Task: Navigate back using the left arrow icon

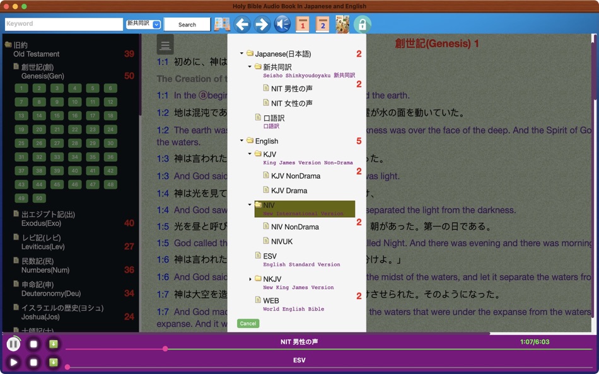Action: click(x=243, y=24)
